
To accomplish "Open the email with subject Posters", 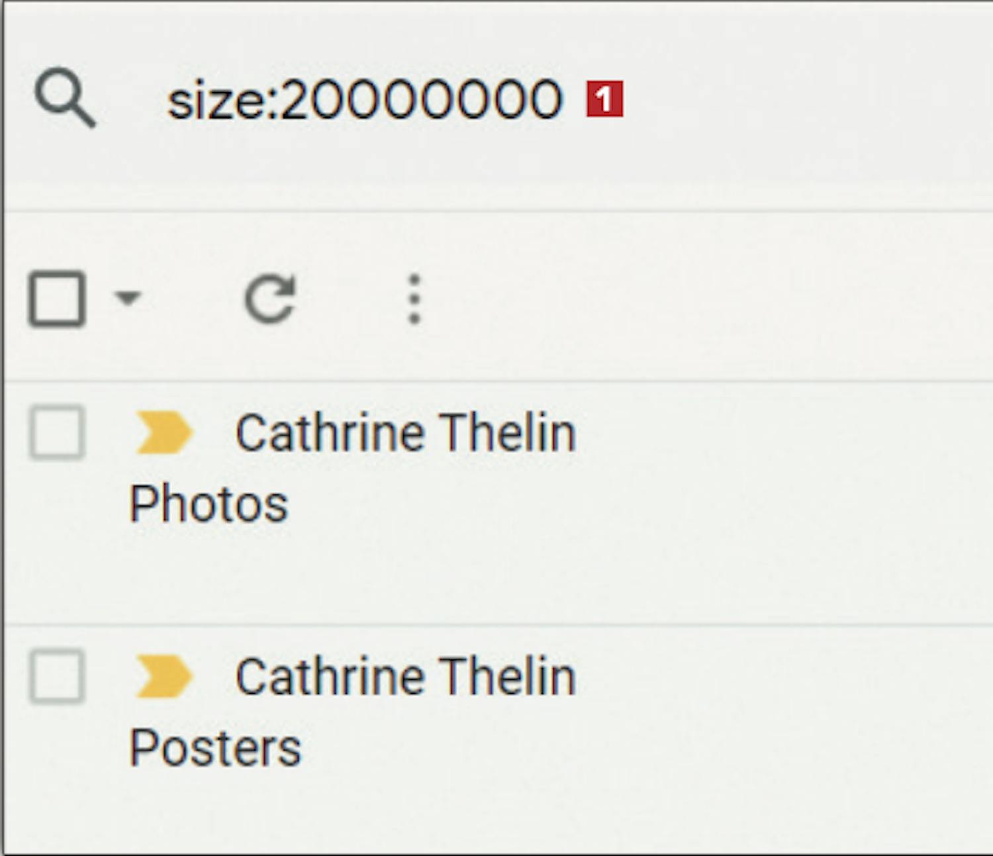I will [215, 748].
